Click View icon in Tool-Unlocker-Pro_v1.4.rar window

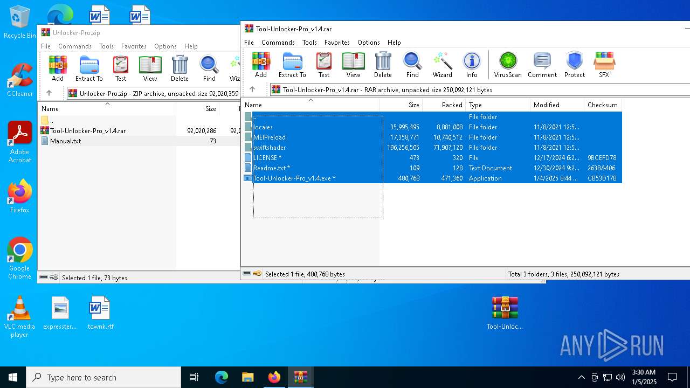(x=353, y=65)
